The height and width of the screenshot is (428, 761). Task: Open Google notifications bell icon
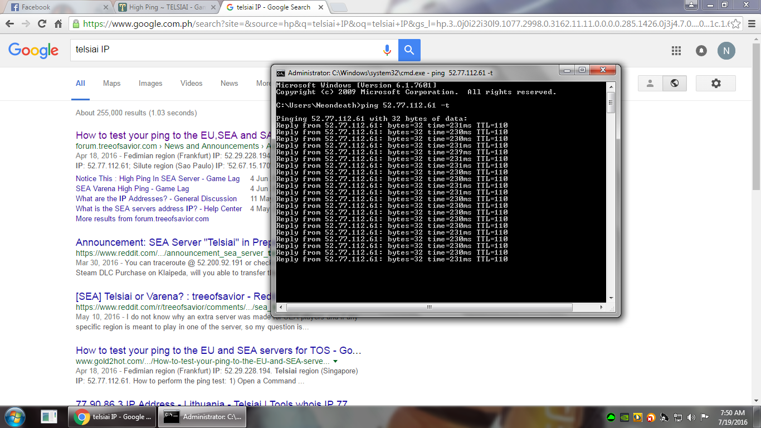[x=701, y=51]
